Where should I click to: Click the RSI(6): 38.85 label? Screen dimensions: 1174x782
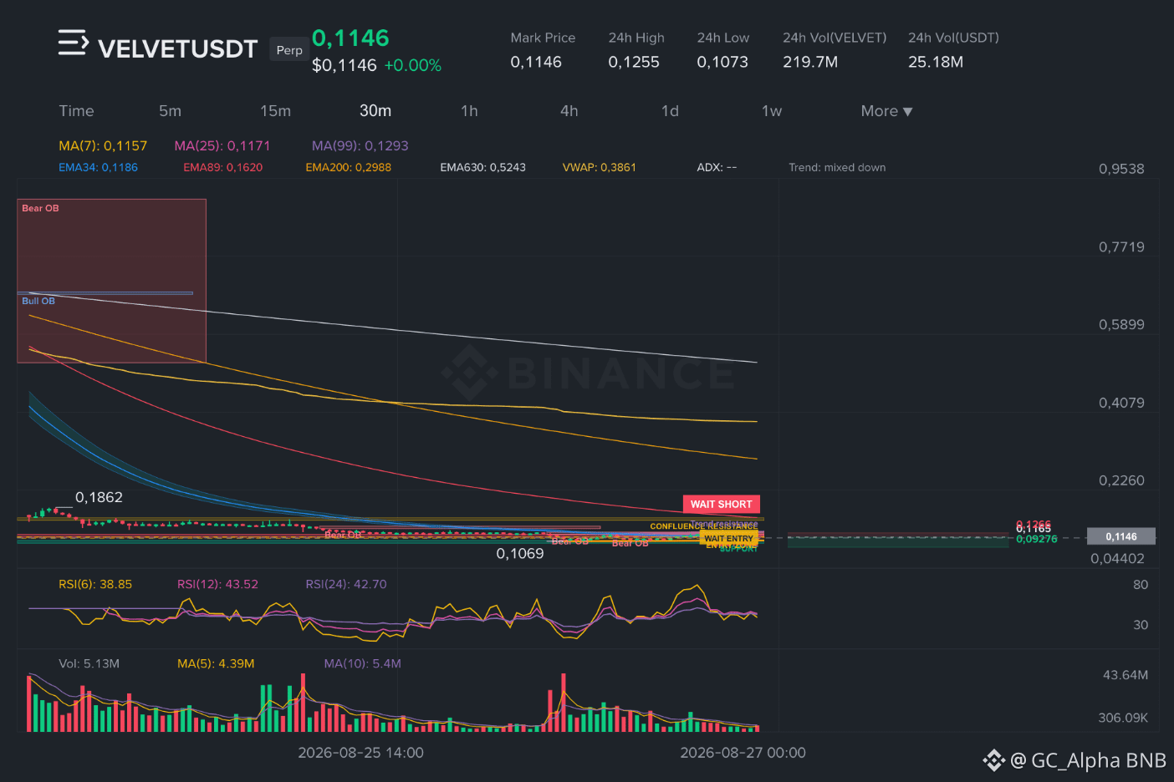95,584
